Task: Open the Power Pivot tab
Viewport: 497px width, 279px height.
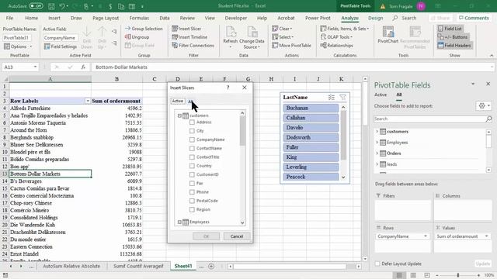Action: point(318,18)
